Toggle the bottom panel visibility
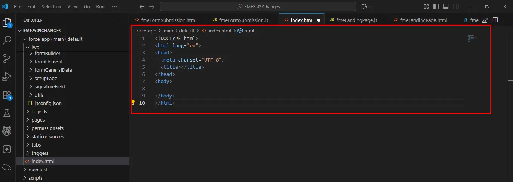513x182 pixels. [446, 6]
